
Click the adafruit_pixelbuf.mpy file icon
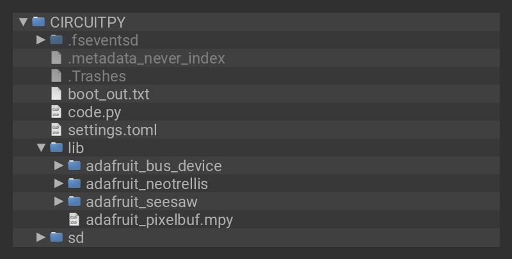pyautogui.click(x=74, y=220)
